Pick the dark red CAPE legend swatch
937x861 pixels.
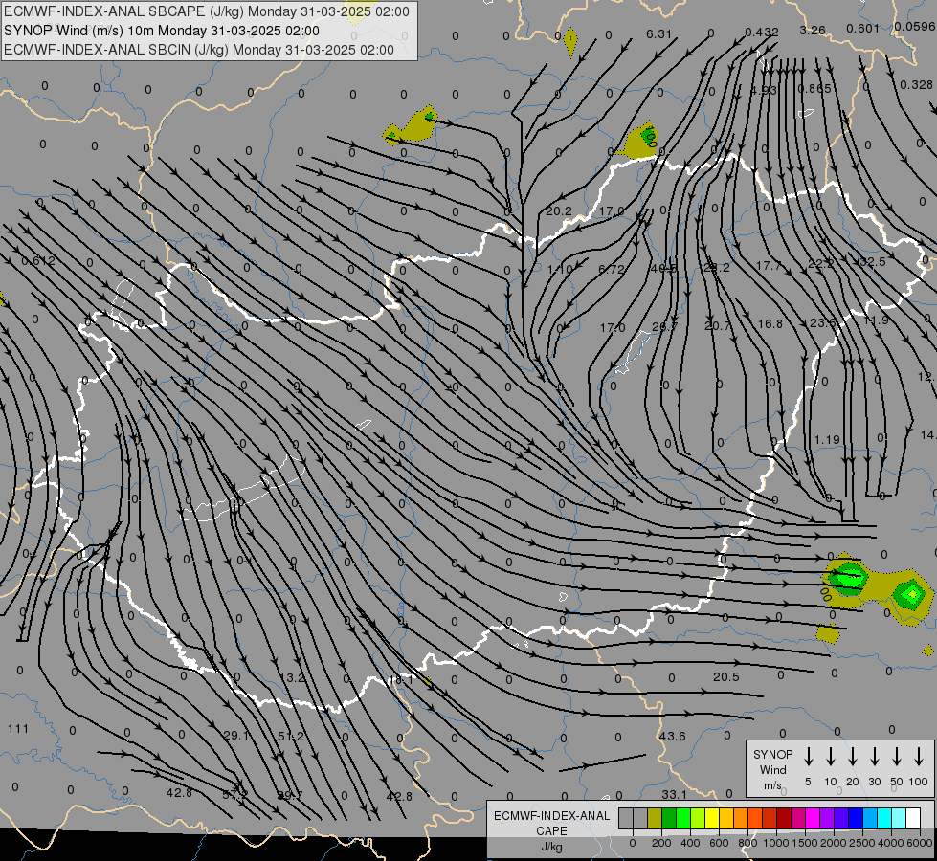click(x=784, y=818)
